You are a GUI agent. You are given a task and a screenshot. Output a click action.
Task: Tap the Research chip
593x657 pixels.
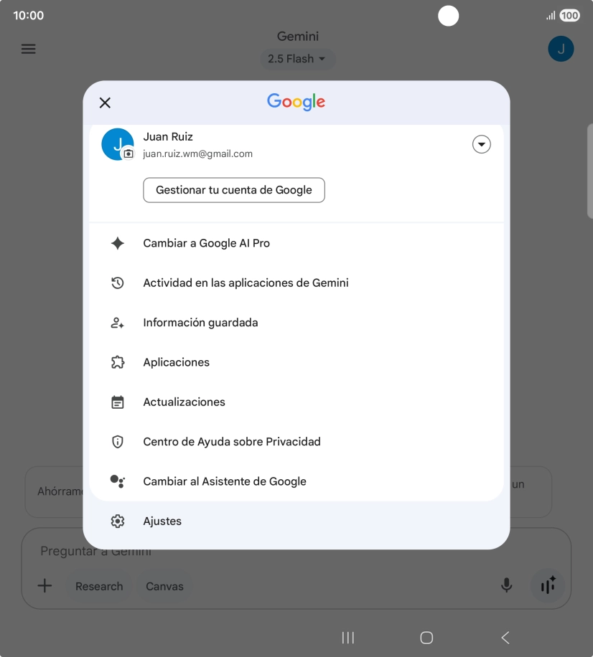99,586
